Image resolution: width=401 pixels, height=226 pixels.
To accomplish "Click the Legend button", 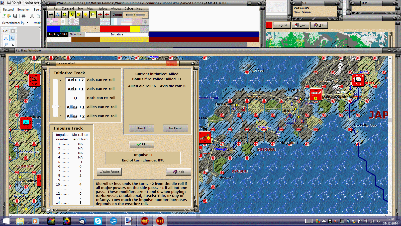I will click(x=282, y=25).
